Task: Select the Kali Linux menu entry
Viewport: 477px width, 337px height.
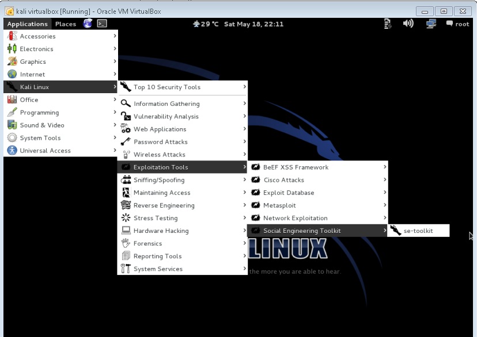Action: pyautogui.click(x=60, y=87)
